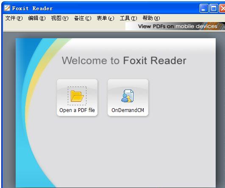The width and height of the screenshot is (225, 188).
Task: Click the Foxit Reader title bar logo icon
Action: (x=7, y=8)
